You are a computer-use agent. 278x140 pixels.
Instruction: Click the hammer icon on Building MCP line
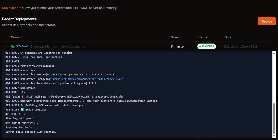[x=22, y=105]
